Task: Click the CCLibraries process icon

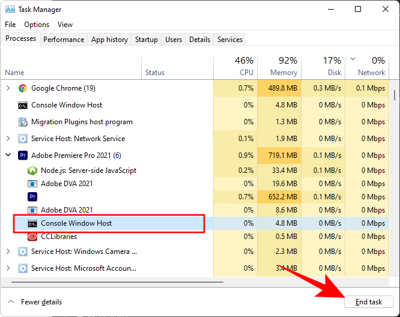Action: 32,237
